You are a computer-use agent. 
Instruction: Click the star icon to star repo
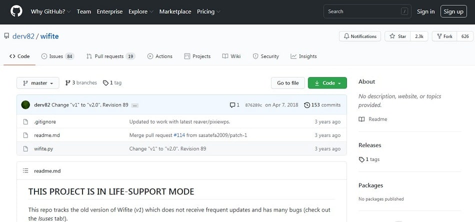pyautogui.click(x=392, y=36)
